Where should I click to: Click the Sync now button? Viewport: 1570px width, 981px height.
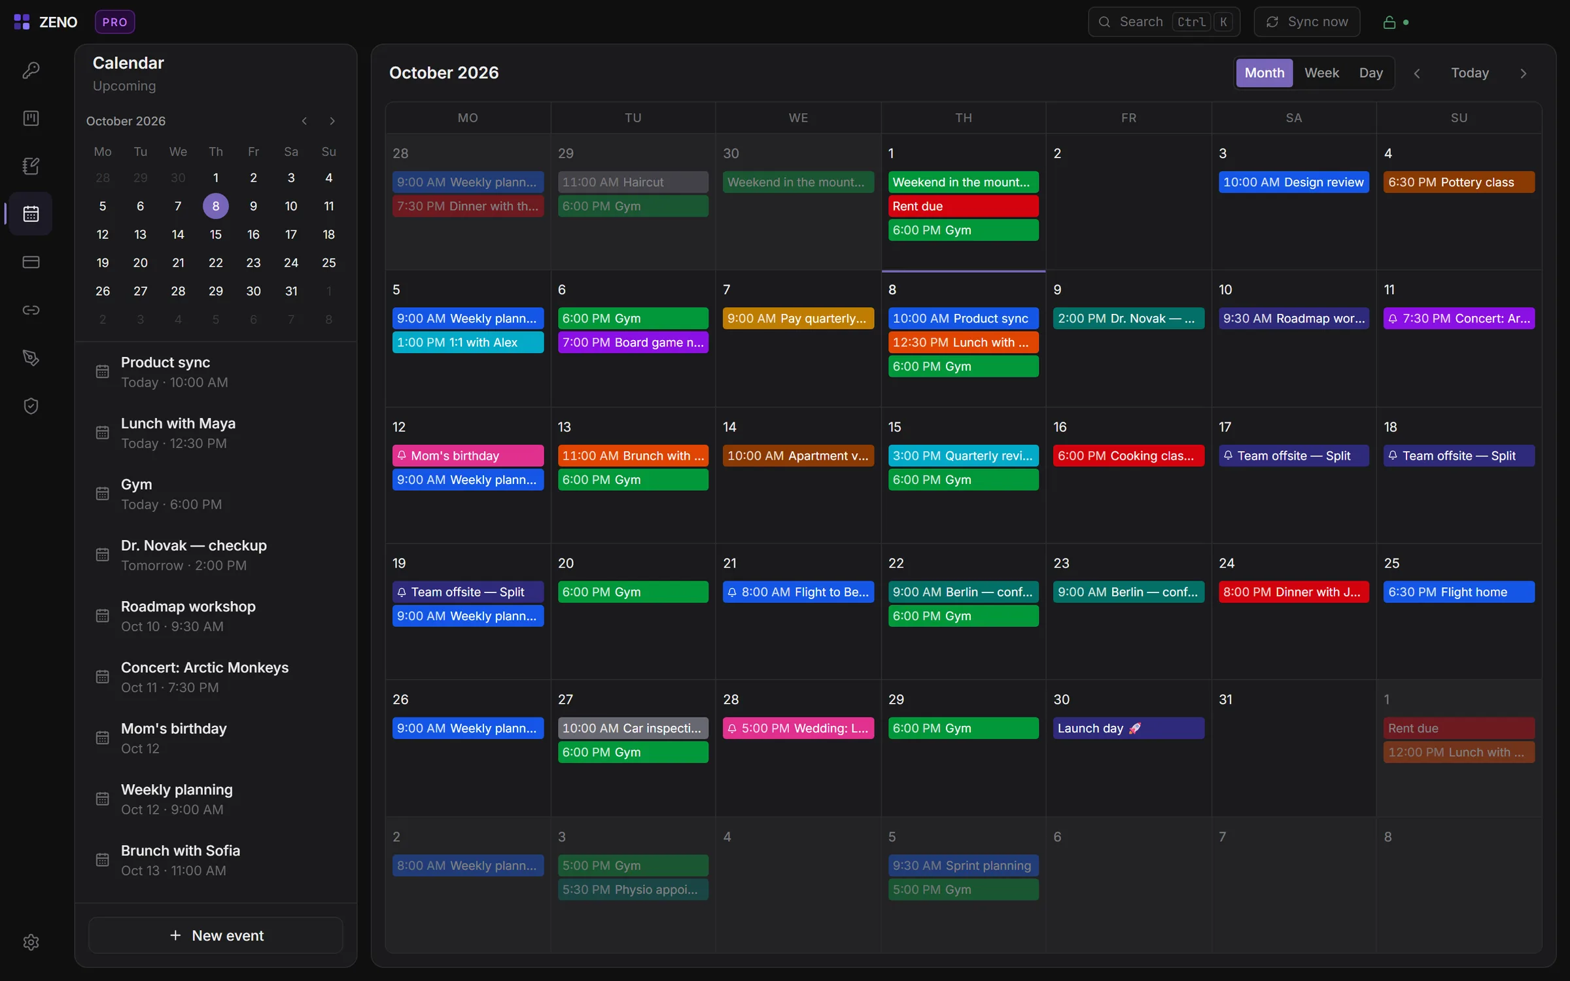[1306, 22]
